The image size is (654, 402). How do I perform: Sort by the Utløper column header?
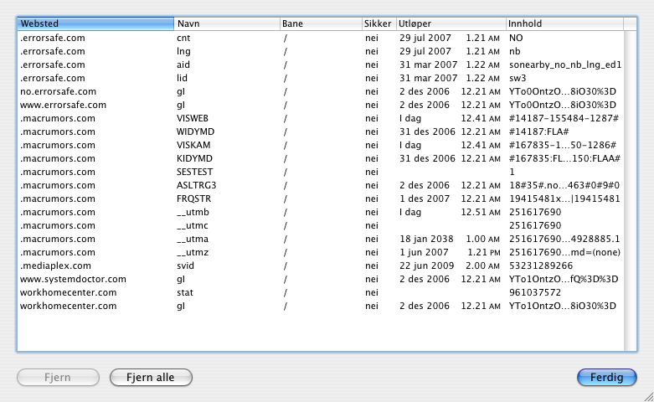(451, 23)
